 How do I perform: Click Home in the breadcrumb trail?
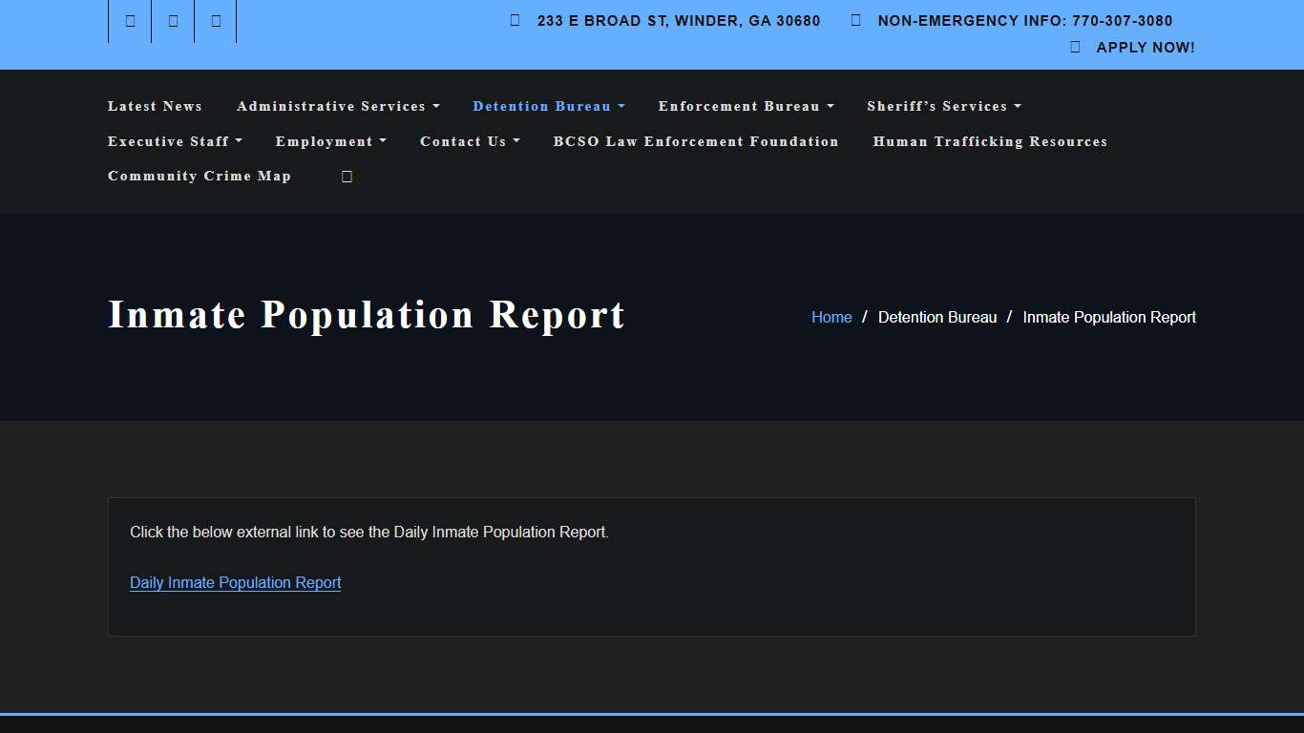pyautogui.click(x=831, y=317)
